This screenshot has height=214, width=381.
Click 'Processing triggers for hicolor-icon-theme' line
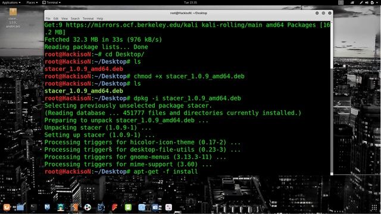[x=142, y=142]
